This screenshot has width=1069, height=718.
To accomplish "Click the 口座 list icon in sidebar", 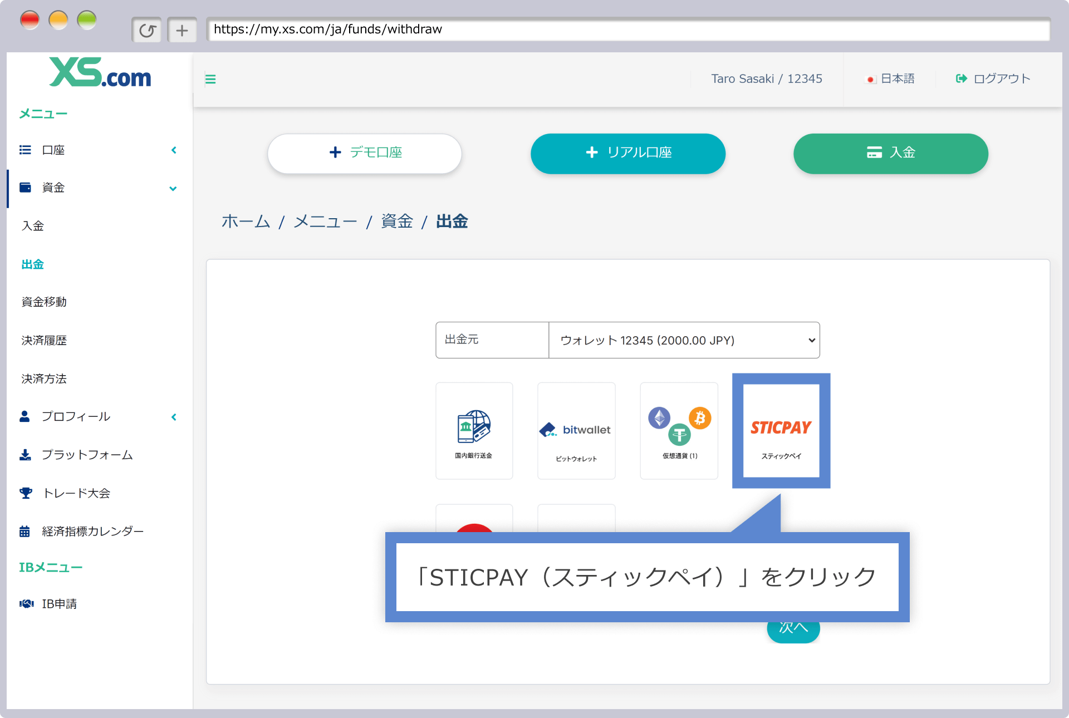I will [x=25, y=150].
